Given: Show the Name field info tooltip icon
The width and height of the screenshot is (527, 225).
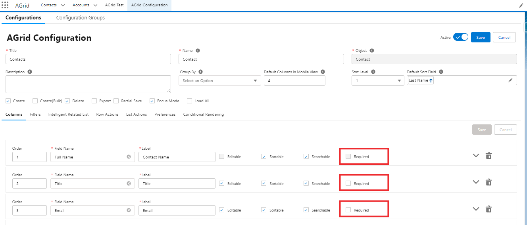Looking at the screenshot, I should pos(198,51).
